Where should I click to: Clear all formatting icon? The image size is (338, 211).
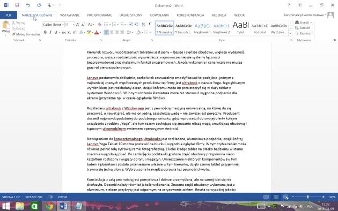(x=99, y=25)
